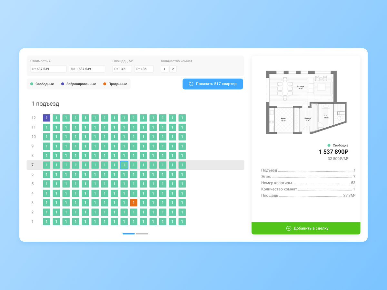
Task: Open the apartment floor plan image
Action: tap(306, 102)
